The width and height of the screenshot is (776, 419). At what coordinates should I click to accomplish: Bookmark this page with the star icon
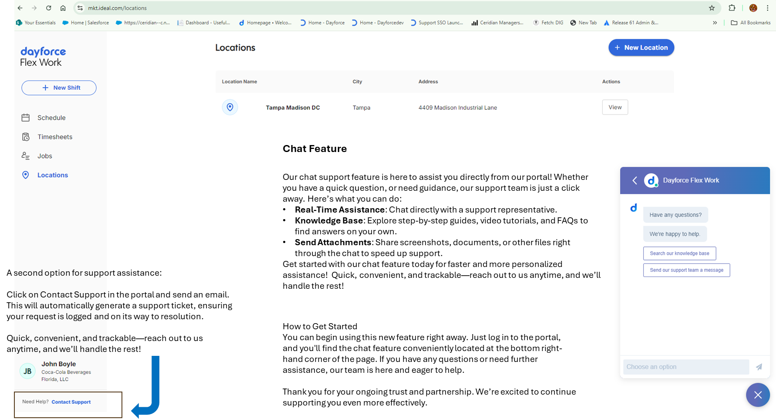[x=712, y=8]
